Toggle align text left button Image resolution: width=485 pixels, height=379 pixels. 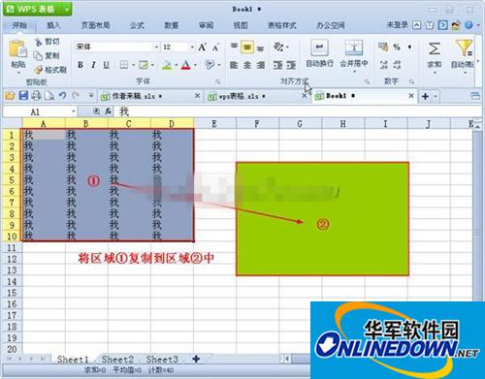pos(234,65)
